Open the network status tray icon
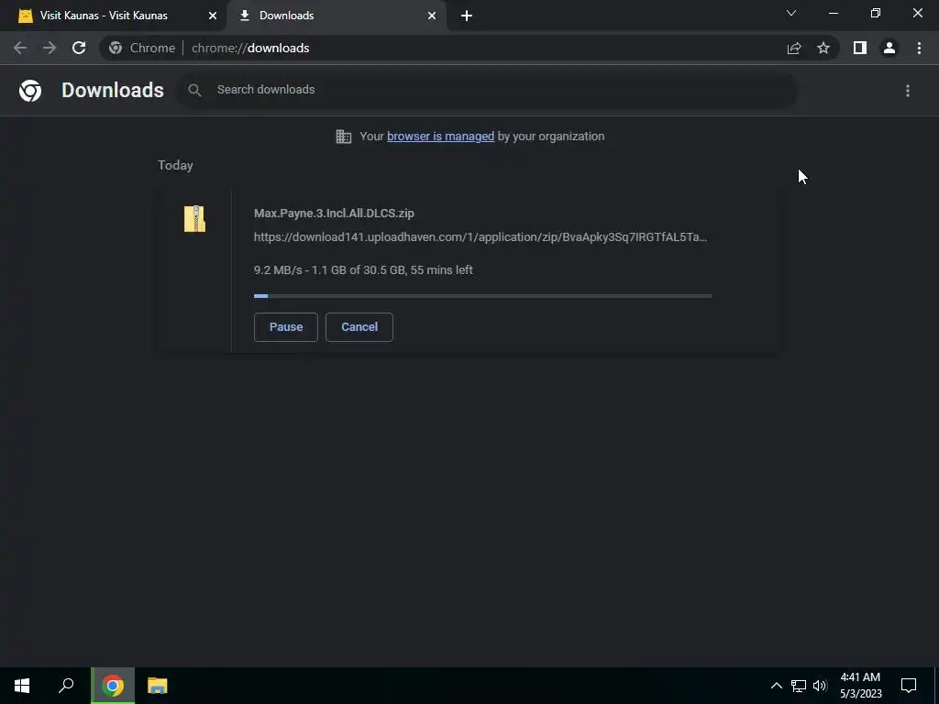The width and height of the screenshot is (939, 704). point(799,686)
